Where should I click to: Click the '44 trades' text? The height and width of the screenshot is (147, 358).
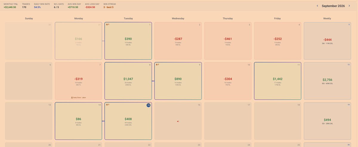tap(128, 123)
